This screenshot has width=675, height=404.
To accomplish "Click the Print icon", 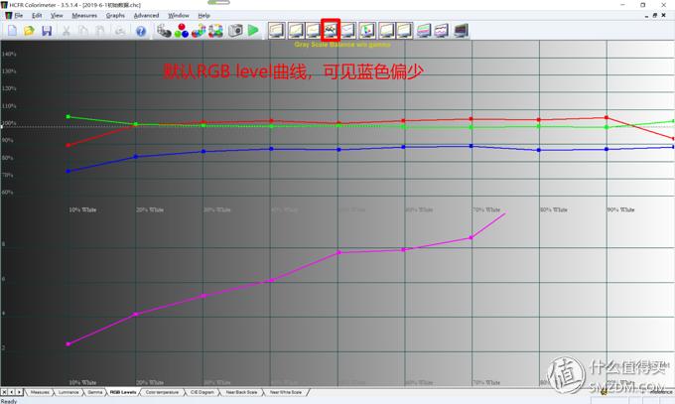I will 120,31.
